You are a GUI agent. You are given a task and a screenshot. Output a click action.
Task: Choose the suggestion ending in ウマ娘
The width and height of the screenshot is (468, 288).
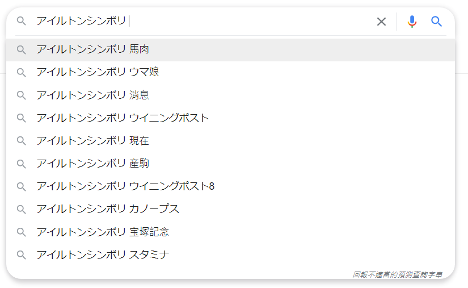pos(230,72)
